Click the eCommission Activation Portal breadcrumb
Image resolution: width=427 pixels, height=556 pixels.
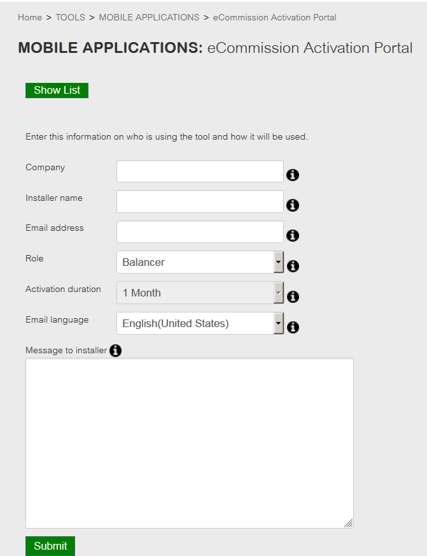point(274,17)
